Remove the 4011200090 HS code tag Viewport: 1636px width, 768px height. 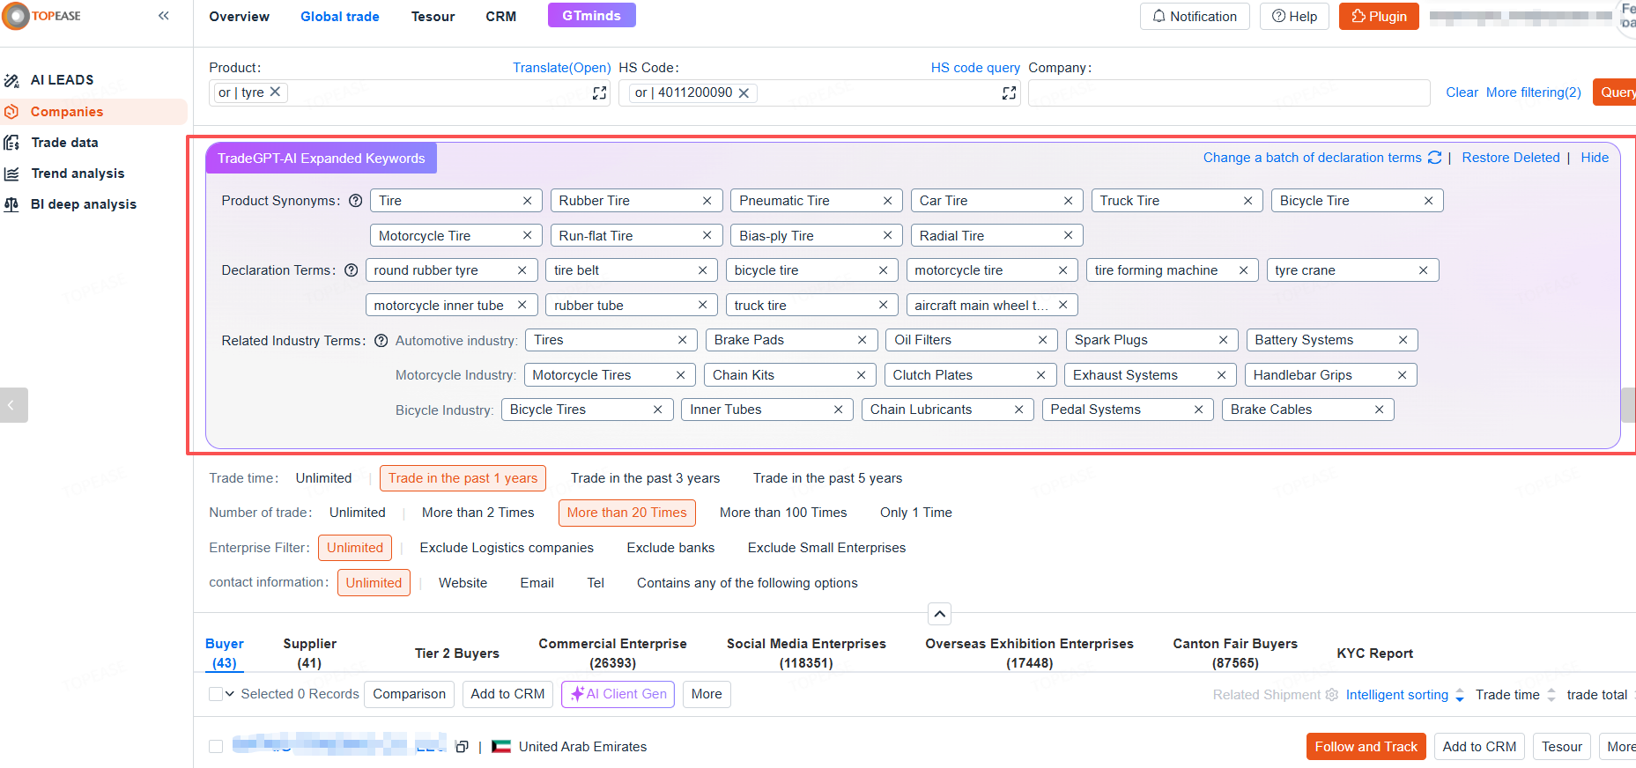pos(744,92)
